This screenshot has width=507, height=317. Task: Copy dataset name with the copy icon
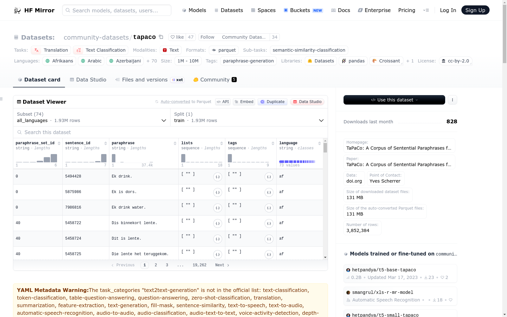[x=161, y=37]
